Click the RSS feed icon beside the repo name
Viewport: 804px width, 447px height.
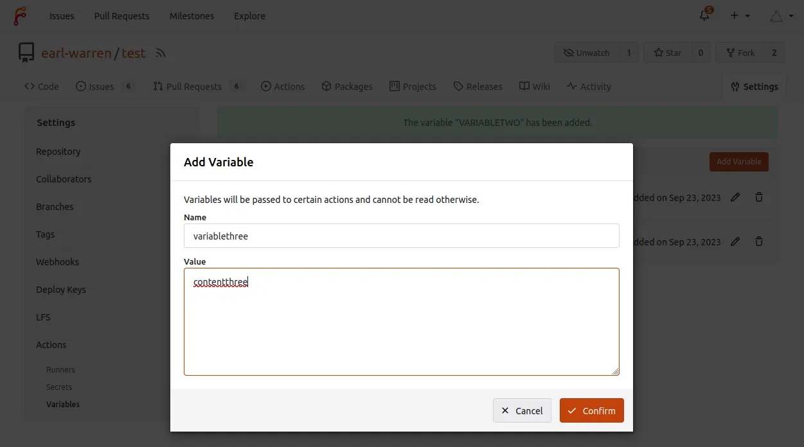click(x=160, y=53)
